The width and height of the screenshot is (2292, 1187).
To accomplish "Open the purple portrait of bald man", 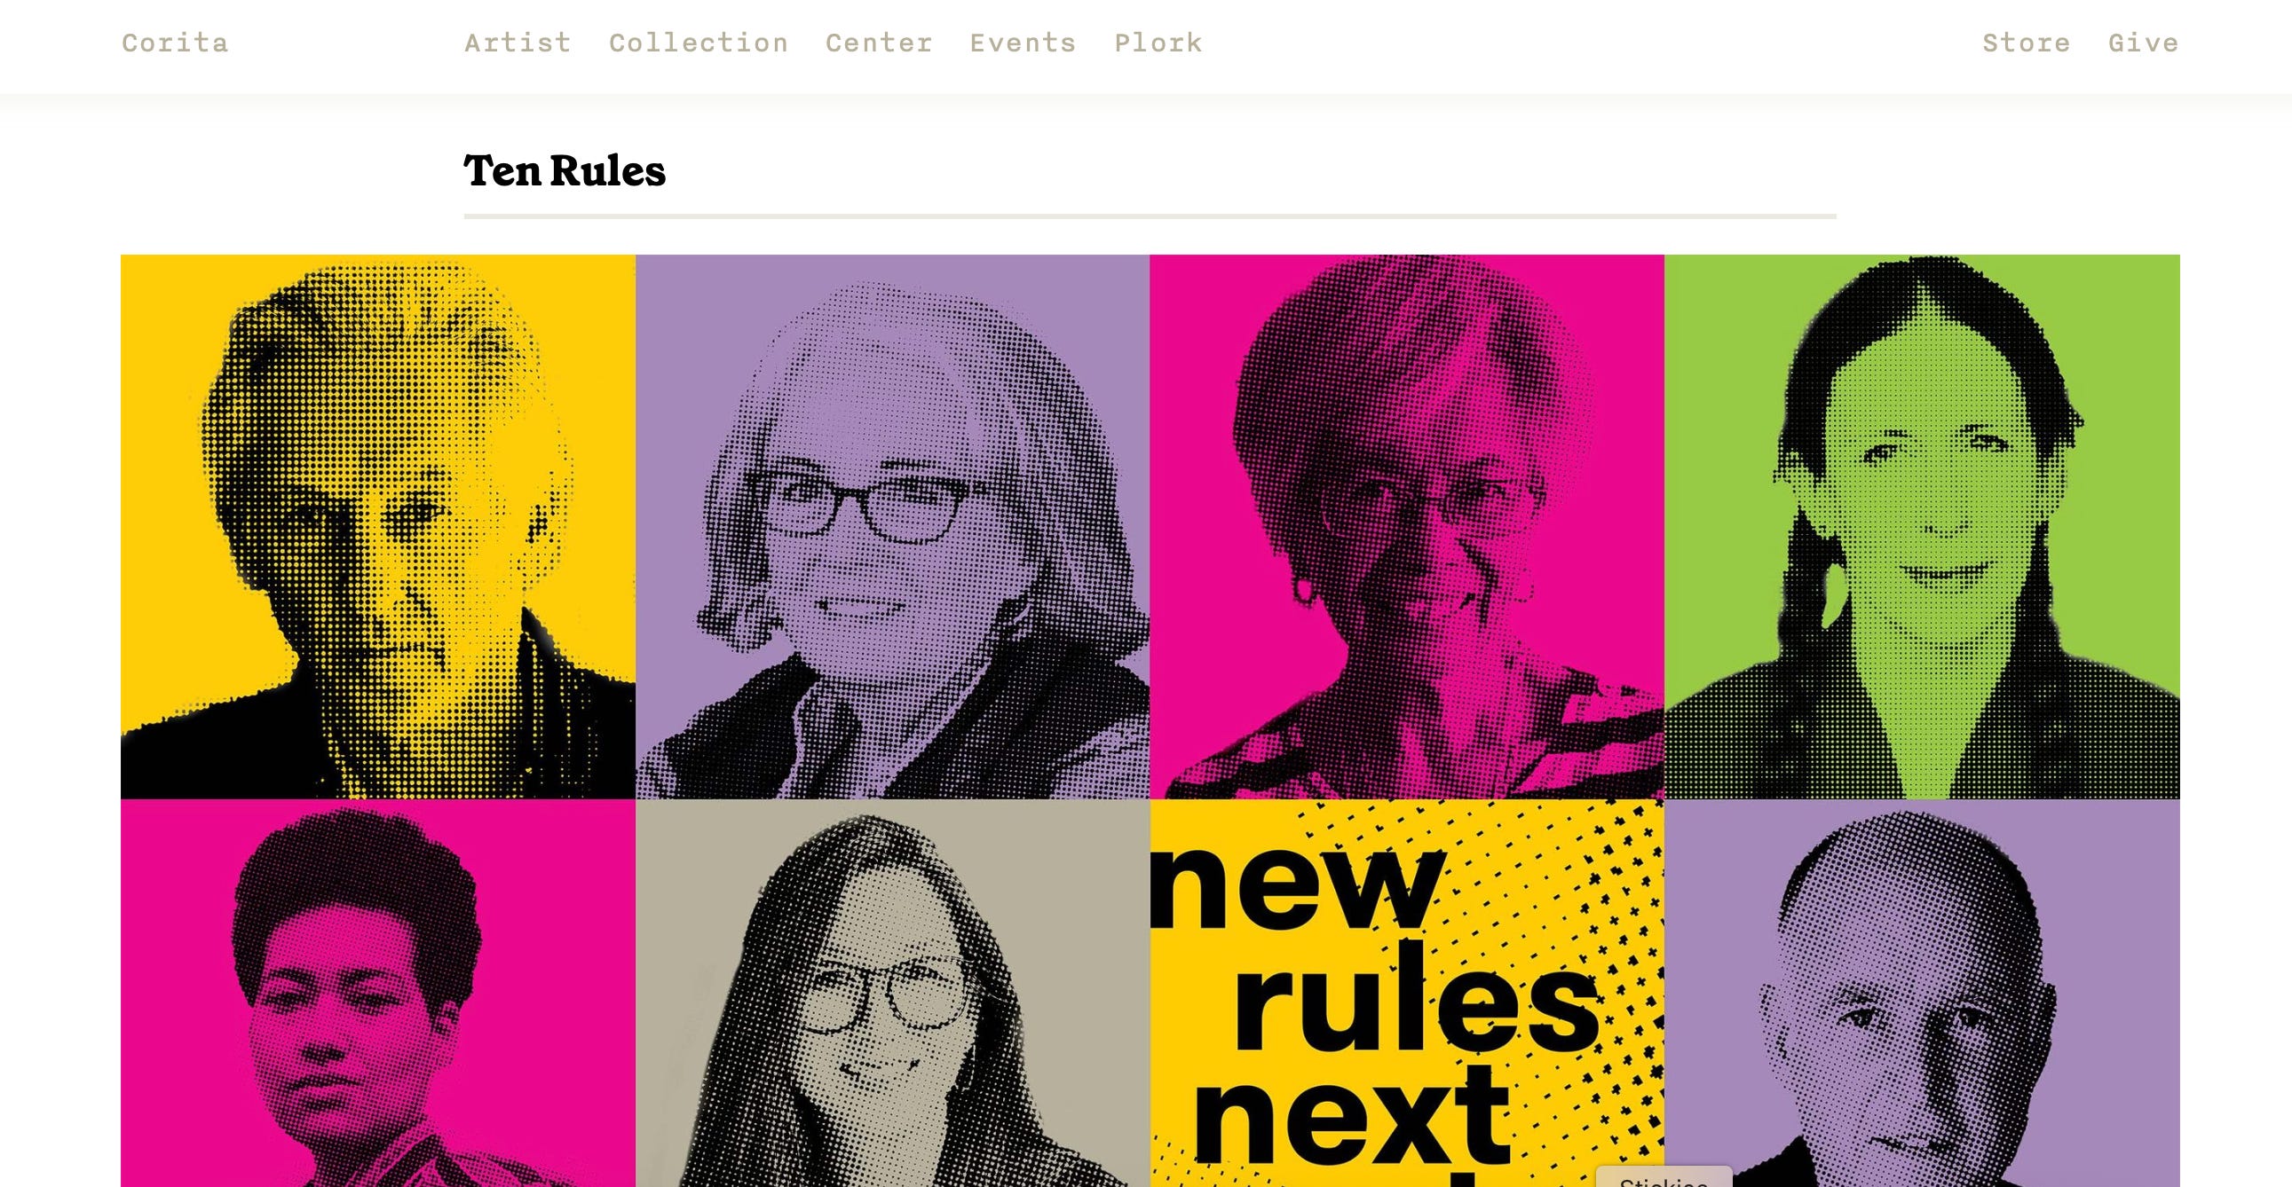I will tap(1922, 994).
